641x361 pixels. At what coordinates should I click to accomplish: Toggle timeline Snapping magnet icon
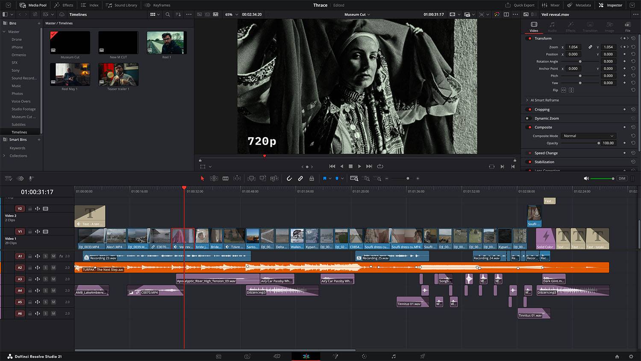pos(289,178)
